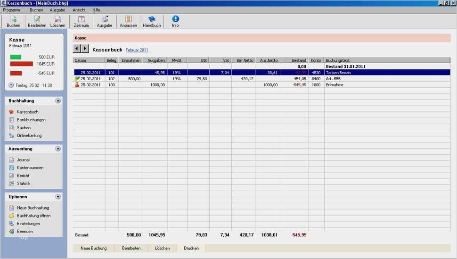Click the 1000,00 Ausgaben cell
Screen dimensions: 457x259
[x=155, y=84]
